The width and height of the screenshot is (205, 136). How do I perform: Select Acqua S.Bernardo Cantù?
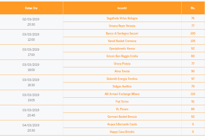122,124
